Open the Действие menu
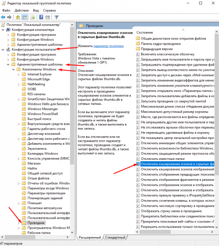This screenshot has width=219, height=246. coord(21,10)
